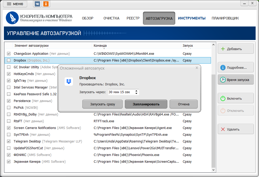Viewport: 259px width, 177px height.
Task: Click the hamburger icon in МЕНЮ button
Action: [9, 4]
